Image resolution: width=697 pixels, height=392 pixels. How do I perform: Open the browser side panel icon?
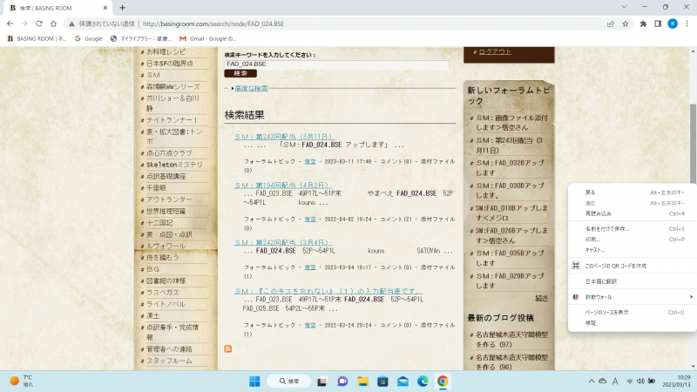click(657, 24)
